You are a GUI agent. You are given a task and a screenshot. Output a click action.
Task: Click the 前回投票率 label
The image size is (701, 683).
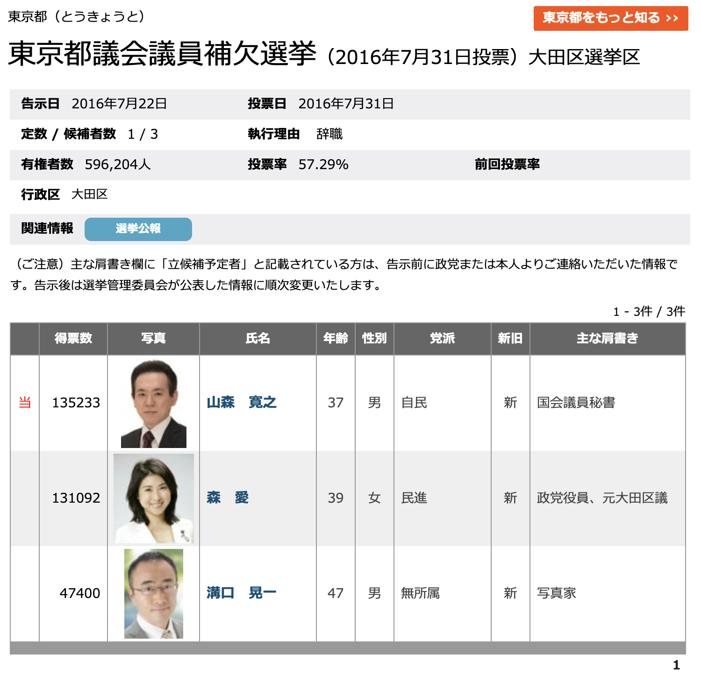click(x=507, y=164)
